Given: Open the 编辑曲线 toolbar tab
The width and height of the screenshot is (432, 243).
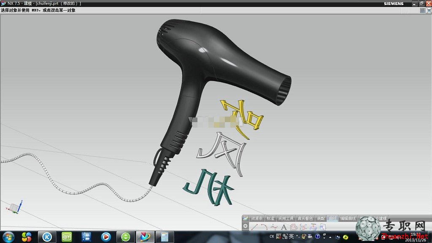Looking at the screenshot, I should click(348, 218).
